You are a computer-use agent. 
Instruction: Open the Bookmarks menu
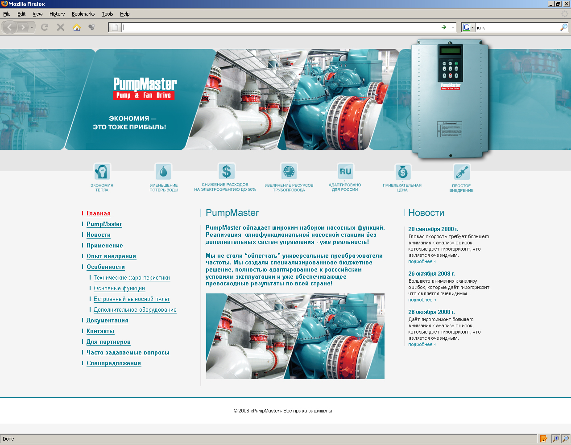point(83,14)
